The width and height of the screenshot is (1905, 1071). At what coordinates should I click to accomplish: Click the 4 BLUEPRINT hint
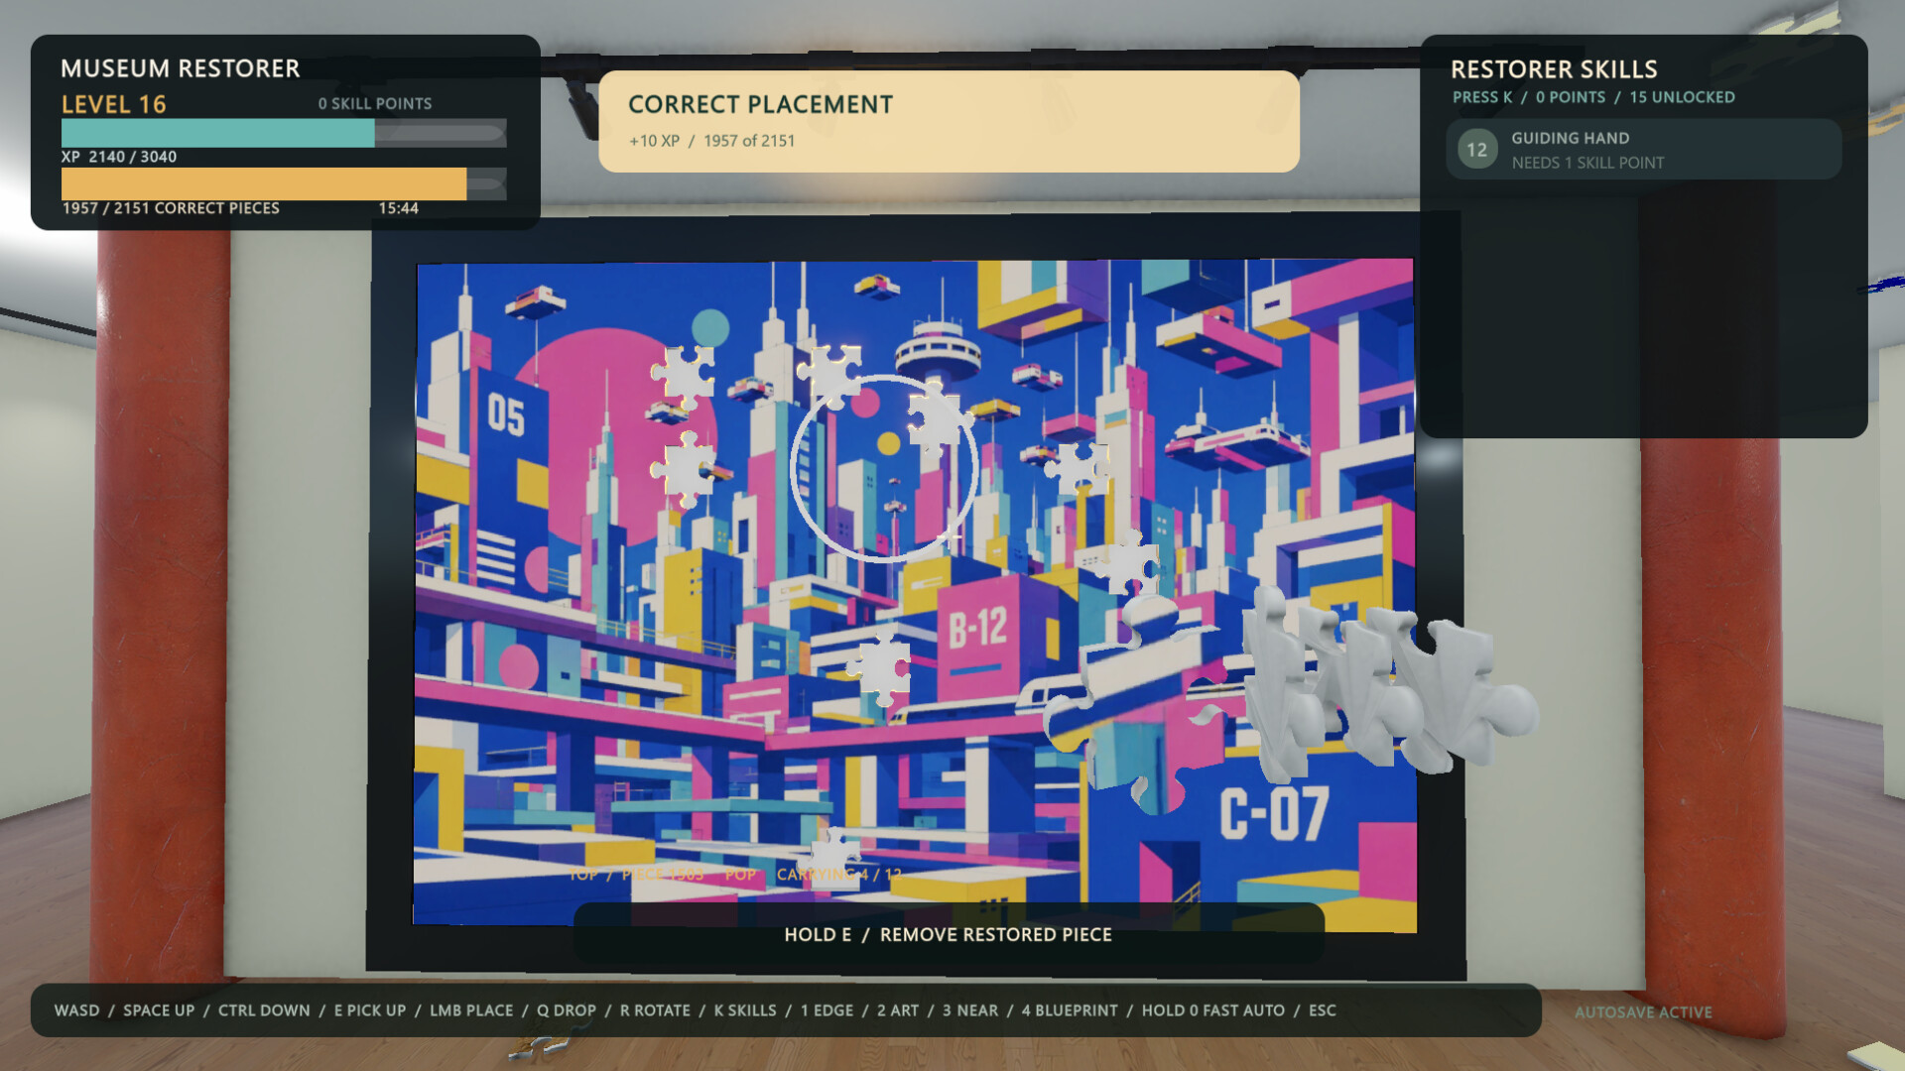tap(1070, 1011)
